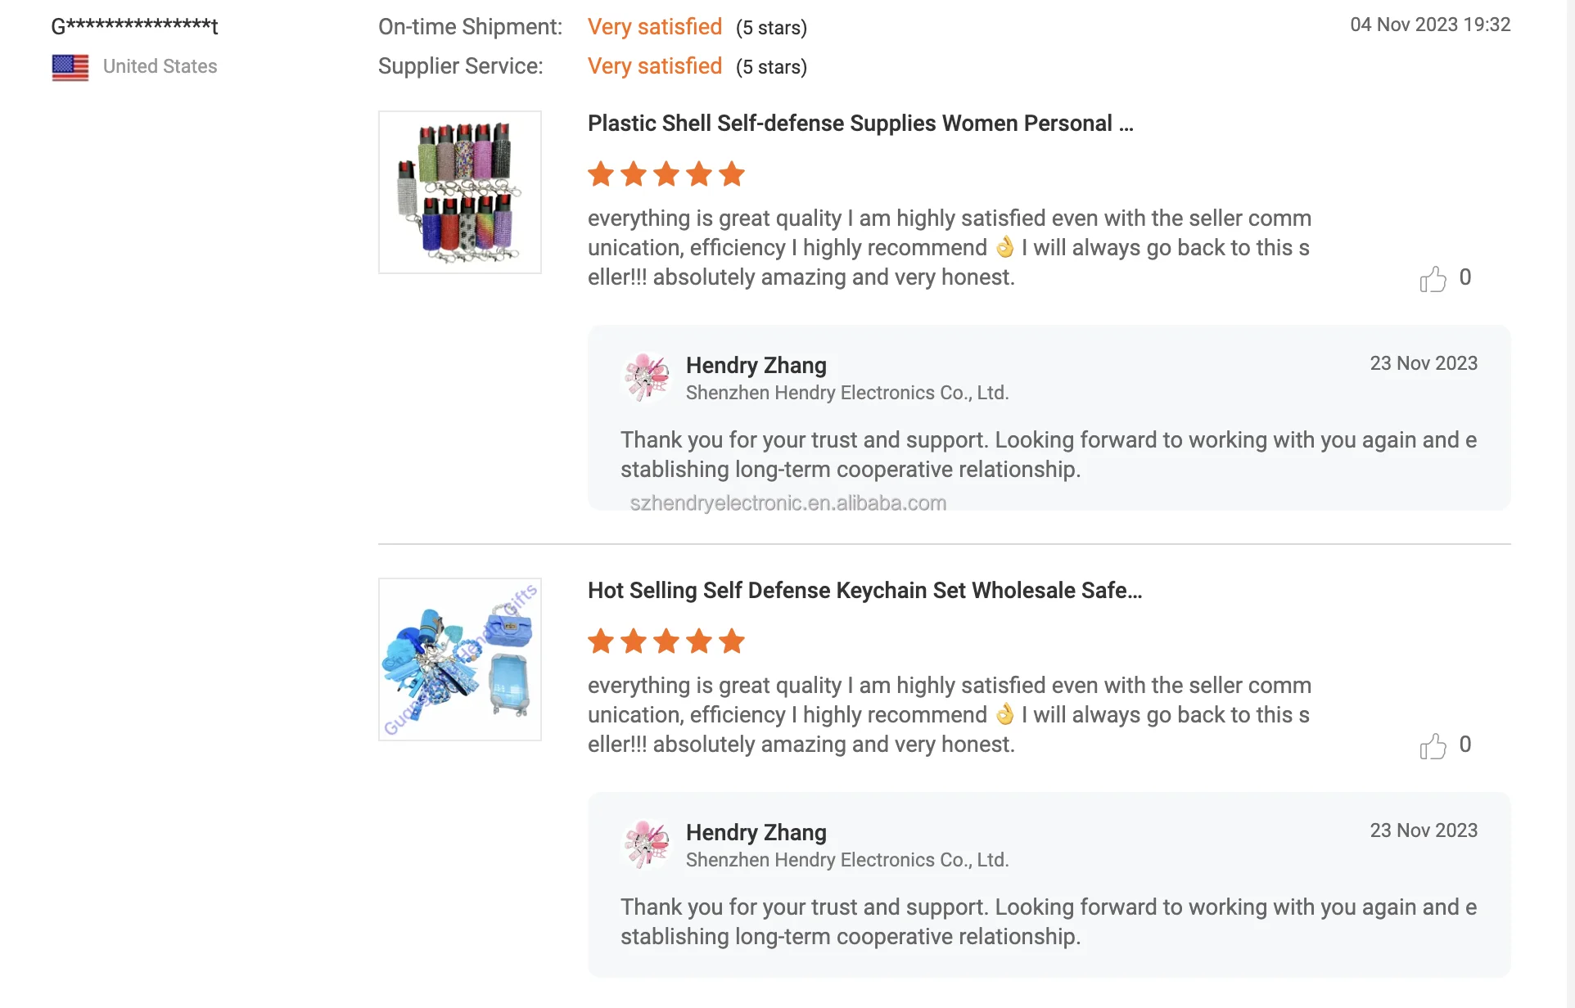Click the United States flag icon
Screen dimensions: 1575x1008
pyautogui.click(x=70, y=67)
